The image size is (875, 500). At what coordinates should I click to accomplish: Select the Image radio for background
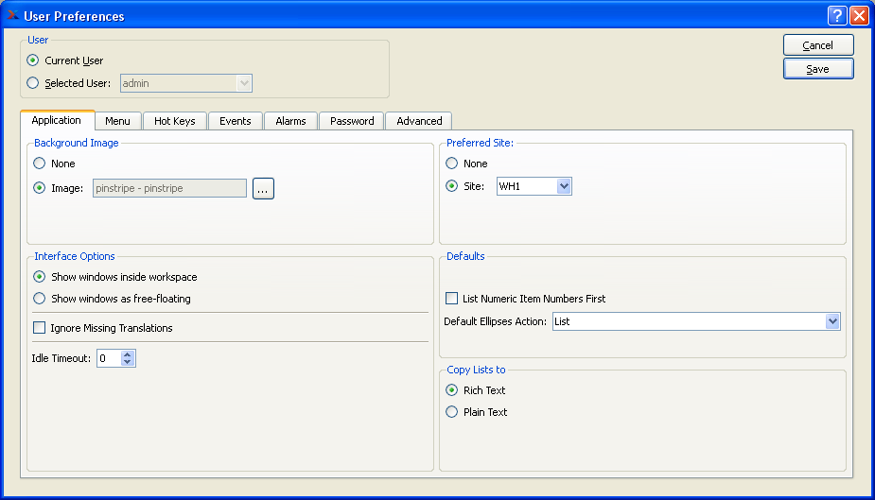point(39,188)
